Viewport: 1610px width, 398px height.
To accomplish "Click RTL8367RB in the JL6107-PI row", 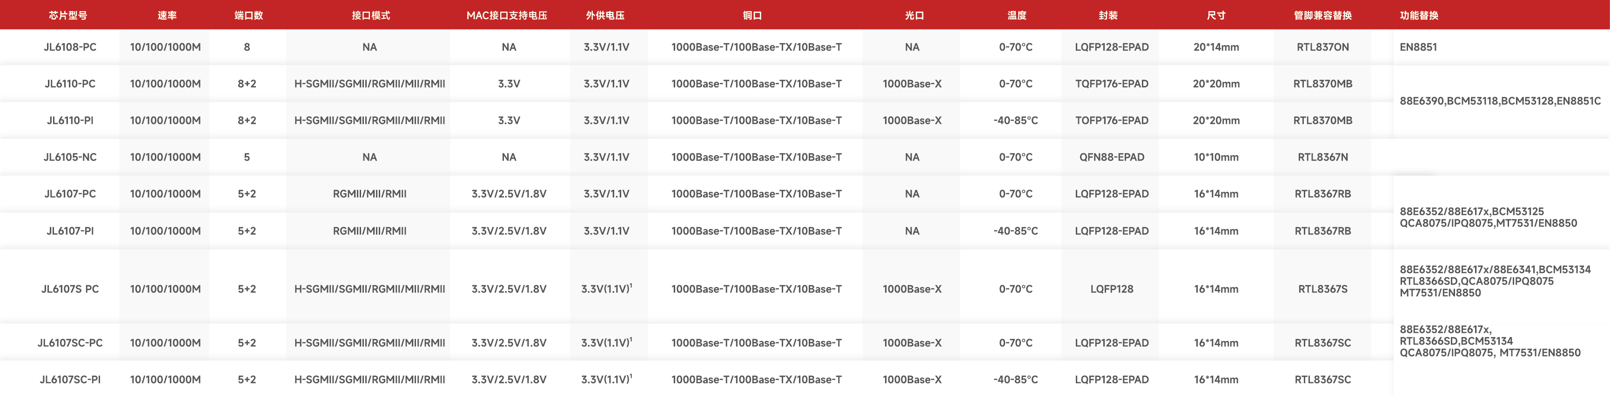I will click(x=1322, y=231).
